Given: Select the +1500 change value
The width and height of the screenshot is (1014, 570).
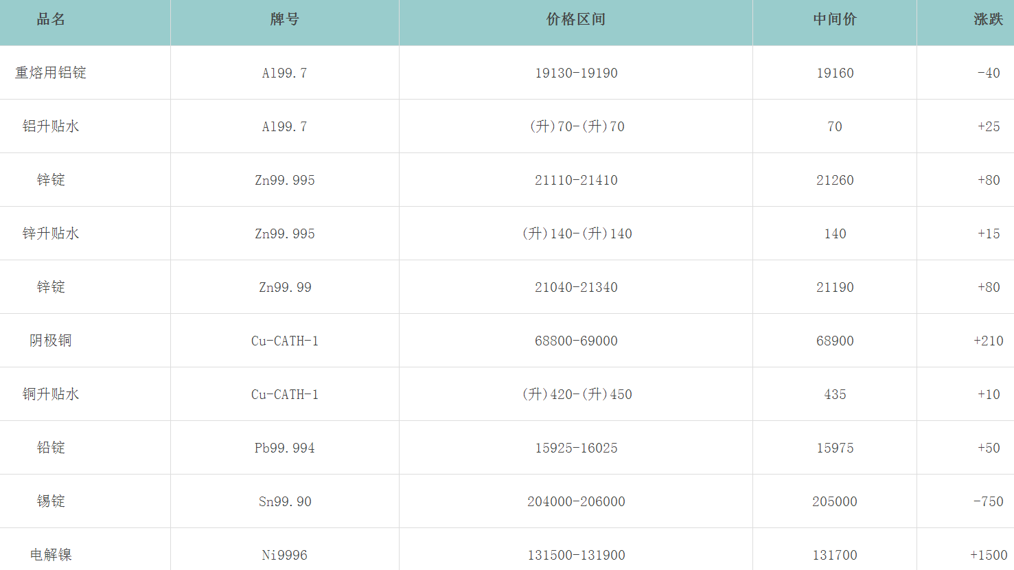Looking at the screenshot, I should click(989, 555).
